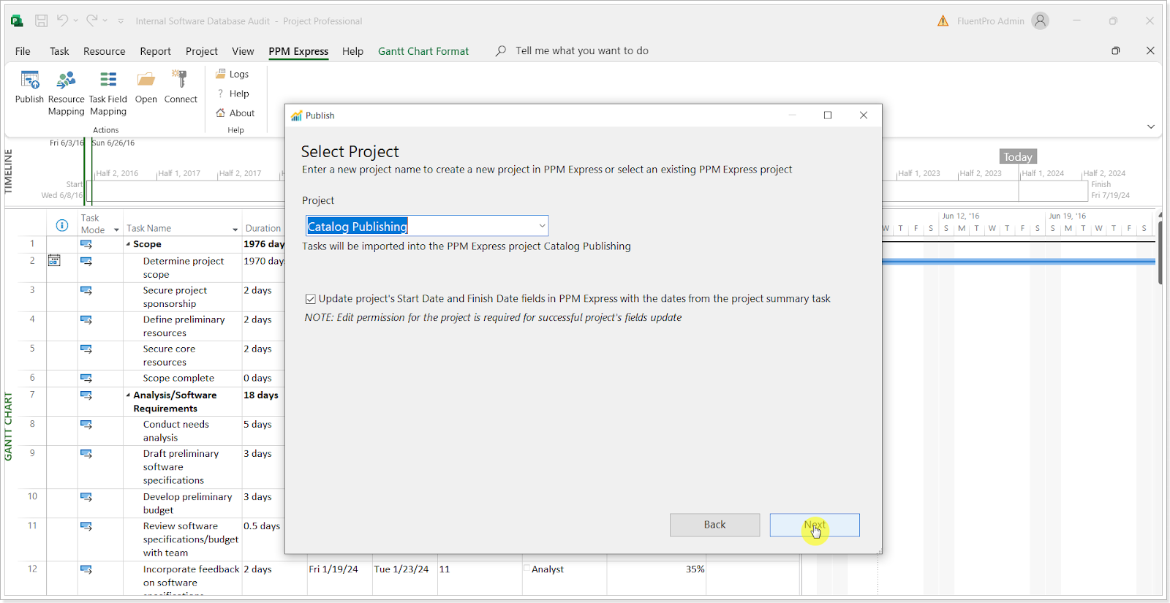
Task: Click calendar indicator icon in row 2
Action: tap(54, 260)
